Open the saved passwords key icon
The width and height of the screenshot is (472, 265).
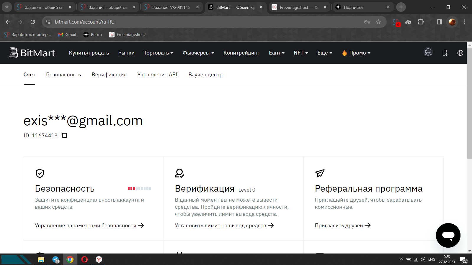tap(367, 22)
